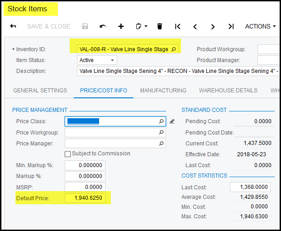The image size is (281, 231).
Task: Click pencil edit icon beside Price Class
Action: (172, 121)
